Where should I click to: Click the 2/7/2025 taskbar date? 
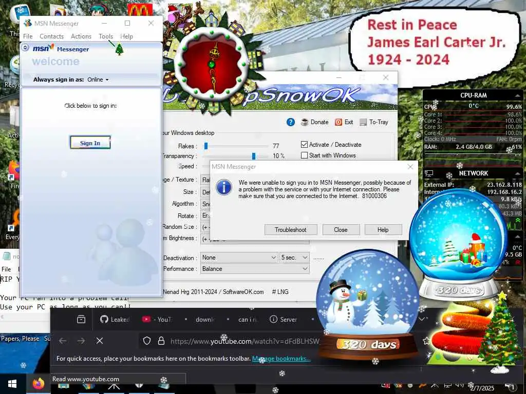pyautogui.click(x=482, y=388)
